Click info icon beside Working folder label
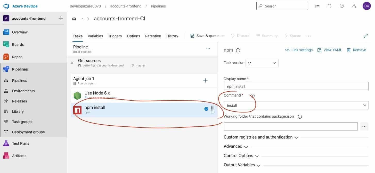Viewport: 375px width, 173px height. point(300,117)
